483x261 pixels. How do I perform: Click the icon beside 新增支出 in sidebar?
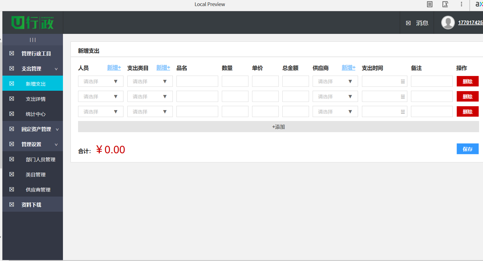tap(12, 83)
